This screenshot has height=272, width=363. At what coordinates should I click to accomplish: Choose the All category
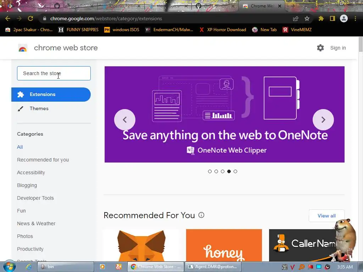pos(20,147)
